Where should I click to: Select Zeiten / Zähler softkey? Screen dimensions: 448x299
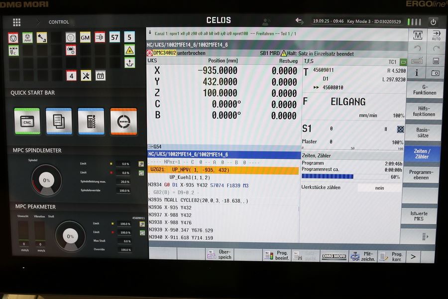(422, 153)
